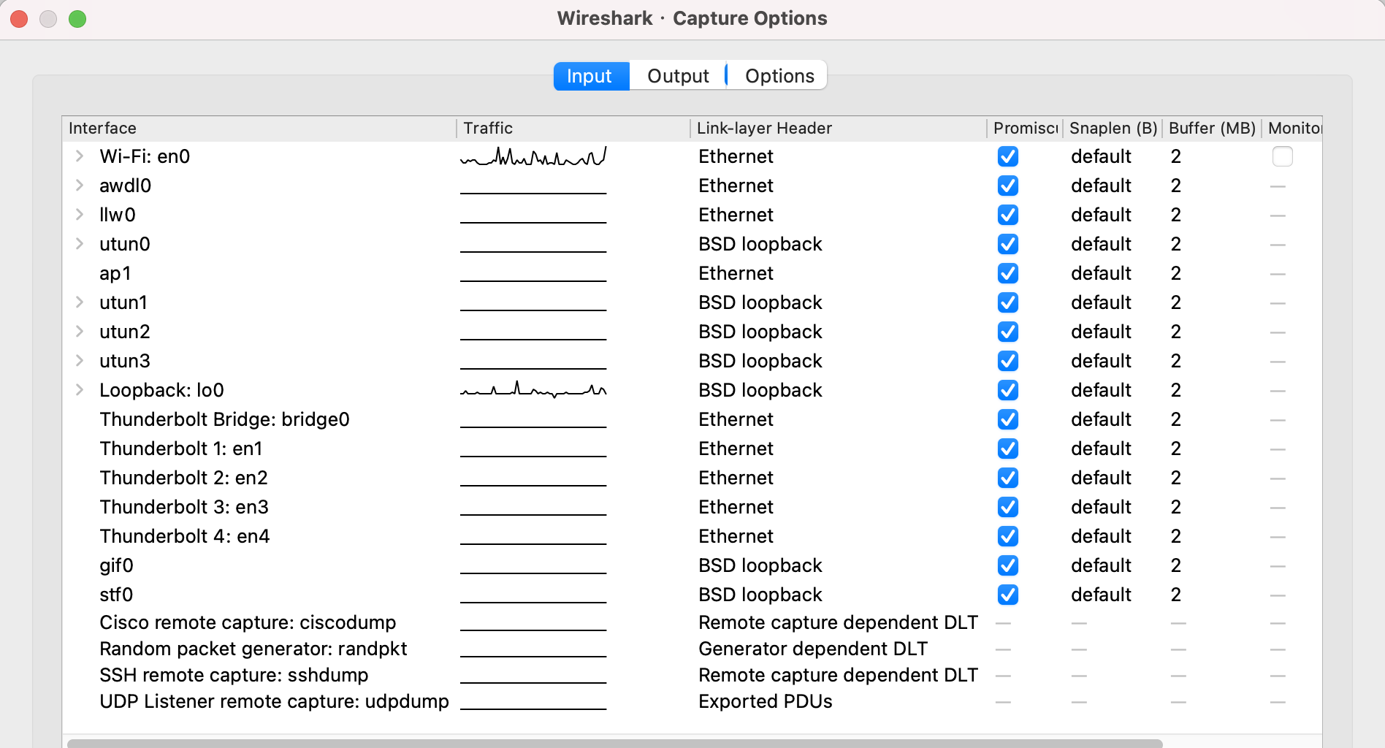Click the Traffic column header
The width and height of the screenshot is (1385, 748).
pyautogui.click(x=573, y=129)
